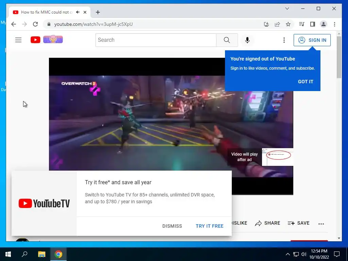The height and width of the screenshot is (261, 348).
Task: Go back to the previous page
Action: point(14,24)
